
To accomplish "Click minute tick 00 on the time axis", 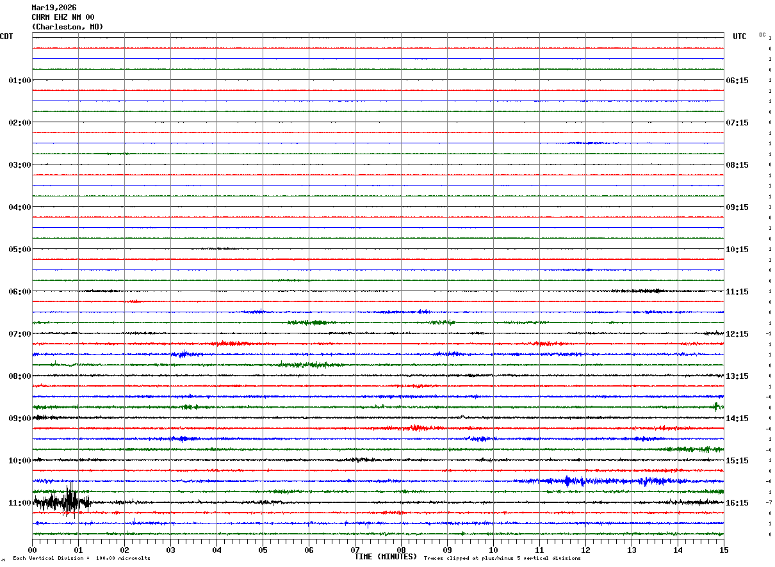I will (32, 550).
